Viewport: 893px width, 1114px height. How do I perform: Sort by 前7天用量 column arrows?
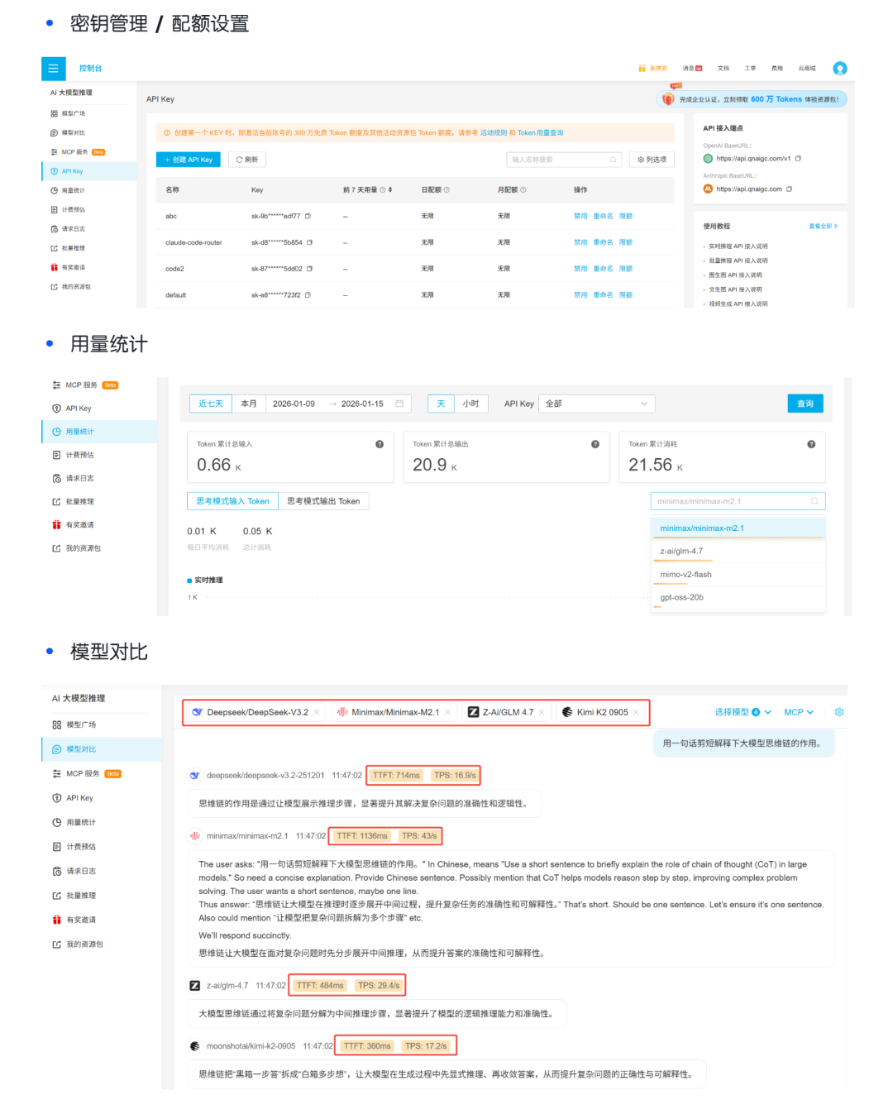390,189
